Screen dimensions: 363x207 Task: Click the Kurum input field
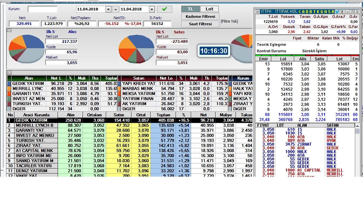pyautogui.click(x=42, y=9)
